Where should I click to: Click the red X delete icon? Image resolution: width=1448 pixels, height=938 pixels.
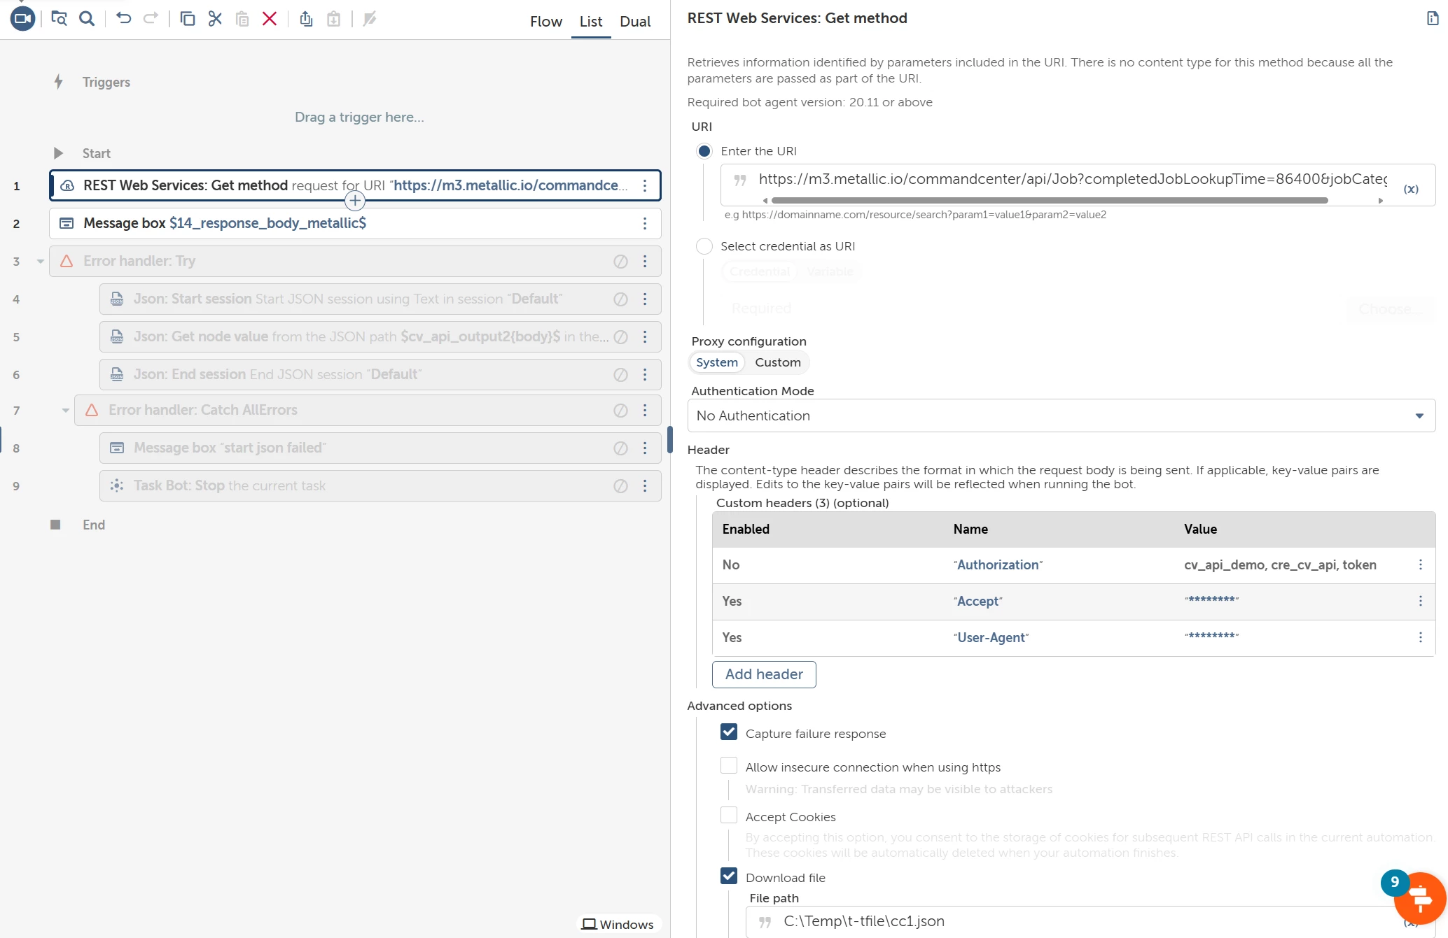(x=270, y=19)
